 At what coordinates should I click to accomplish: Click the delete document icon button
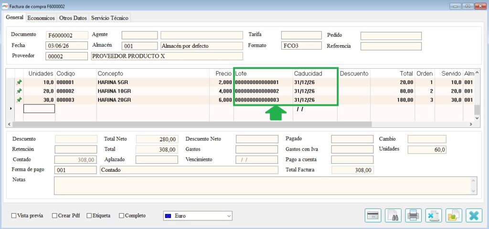[x=434, y=215]
